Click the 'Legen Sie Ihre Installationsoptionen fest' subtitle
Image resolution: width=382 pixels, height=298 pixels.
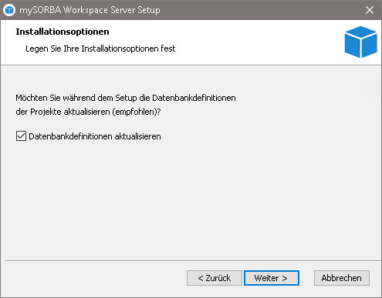[x=100, y=49]
